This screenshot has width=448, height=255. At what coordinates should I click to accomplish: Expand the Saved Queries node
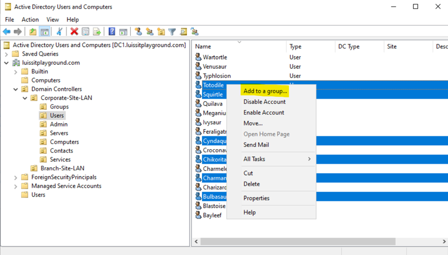click(6, 54)
